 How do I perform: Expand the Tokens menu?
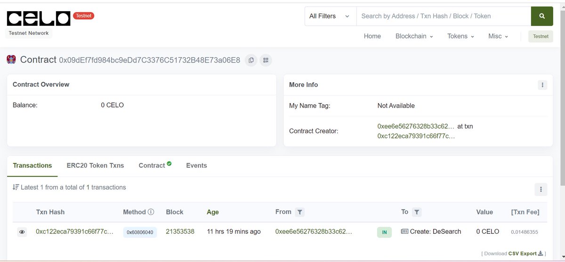point(460,36)
